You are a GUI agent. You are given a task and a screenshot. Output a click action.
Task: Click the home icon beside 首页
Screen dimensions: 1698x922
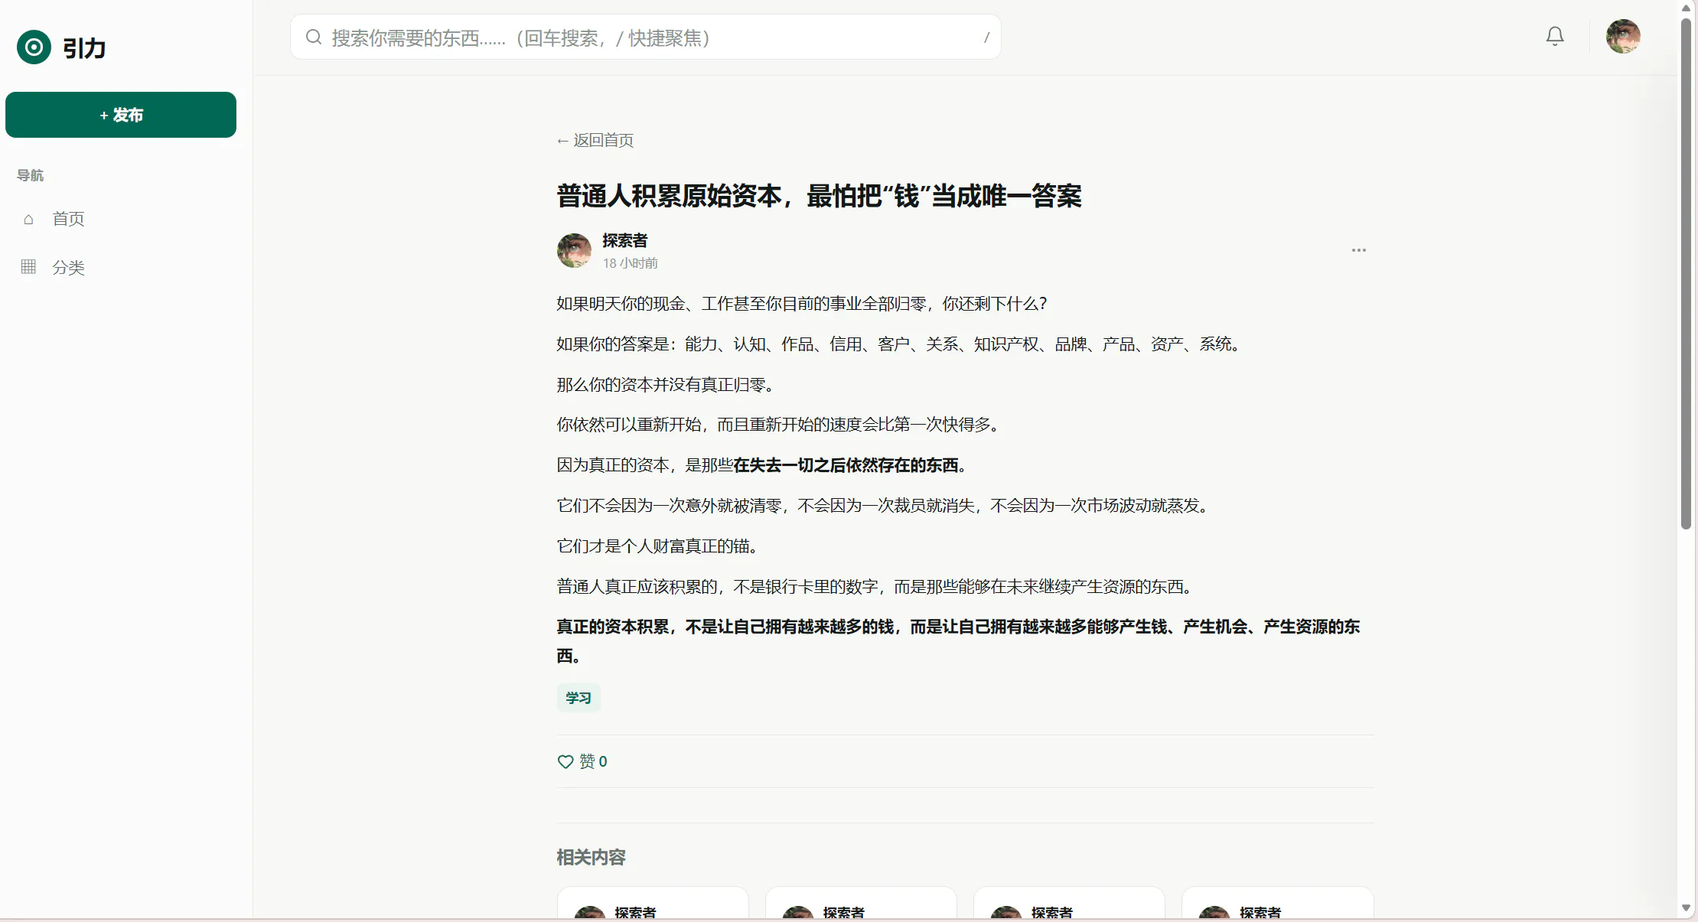coord(28,220)
